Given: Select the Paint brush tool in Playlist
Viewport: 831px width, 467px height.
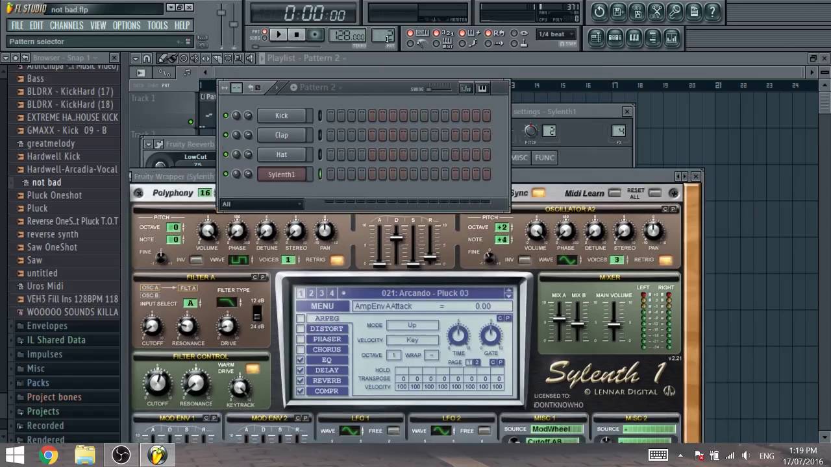Looking at the screenshot, I should tap(173, 58).
